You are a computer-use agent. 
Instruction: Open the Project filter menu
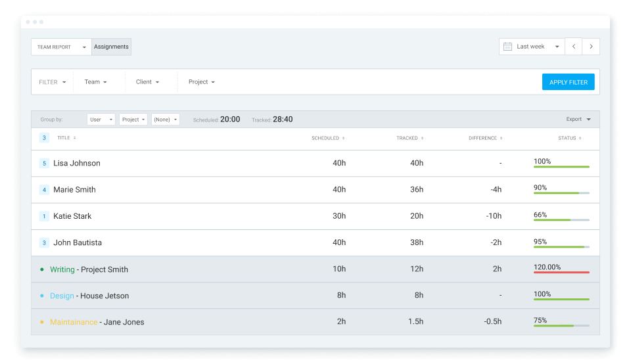click(202, 82)
